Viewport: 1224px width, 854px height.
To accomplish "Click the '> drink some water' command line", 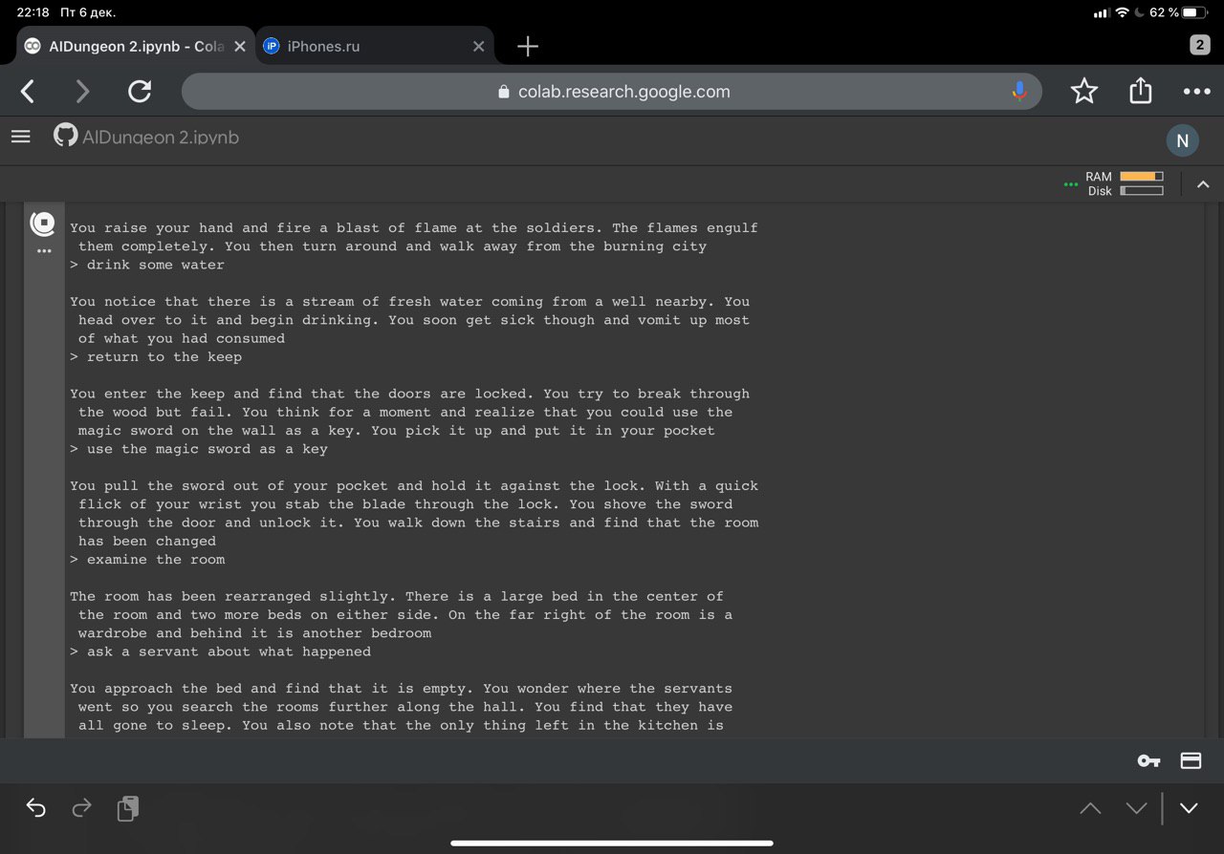I will tap(147, 265).
